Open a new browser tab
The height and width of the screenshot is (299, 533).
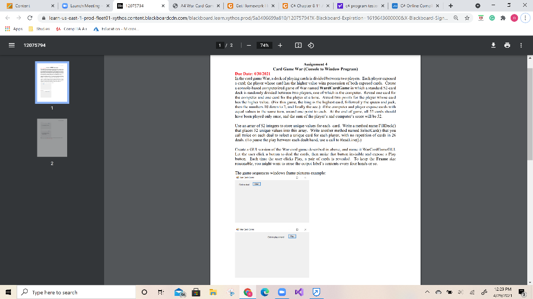click(451, 6)
